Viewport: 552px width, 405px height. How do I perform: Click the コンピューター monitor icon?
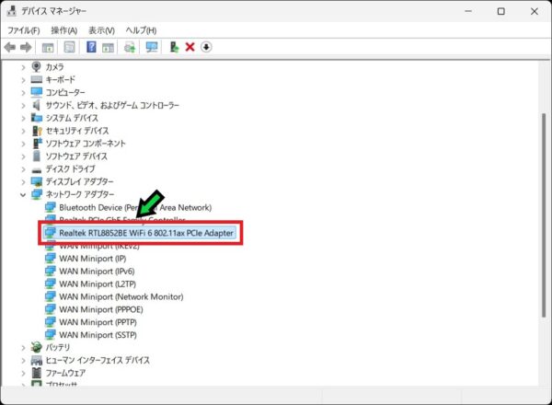tap(36, 92)
